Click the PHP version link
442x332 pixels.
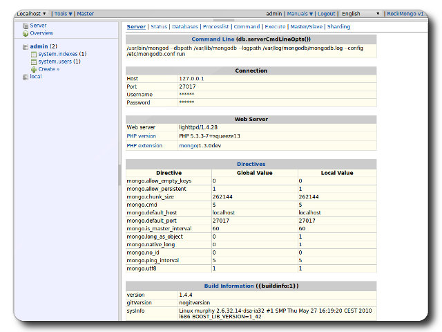click(x=142, y=136)
